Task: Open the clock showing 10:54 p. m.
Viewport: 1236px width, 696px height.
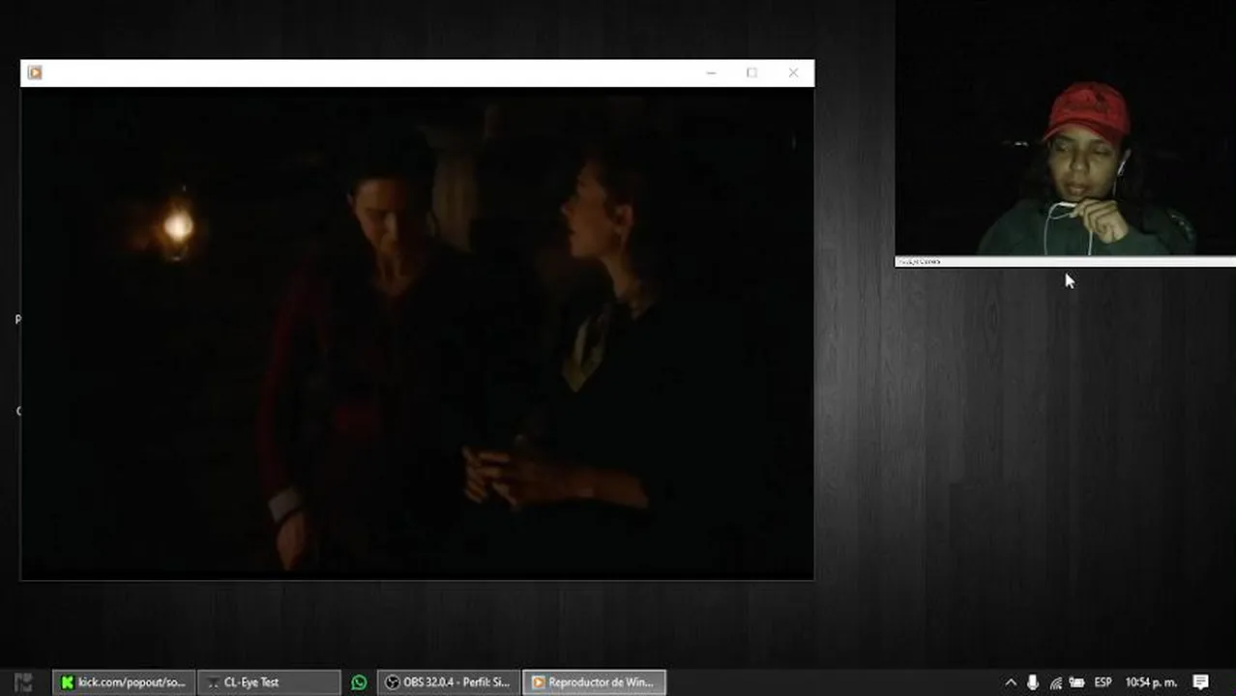Action: click(1151, 682)
